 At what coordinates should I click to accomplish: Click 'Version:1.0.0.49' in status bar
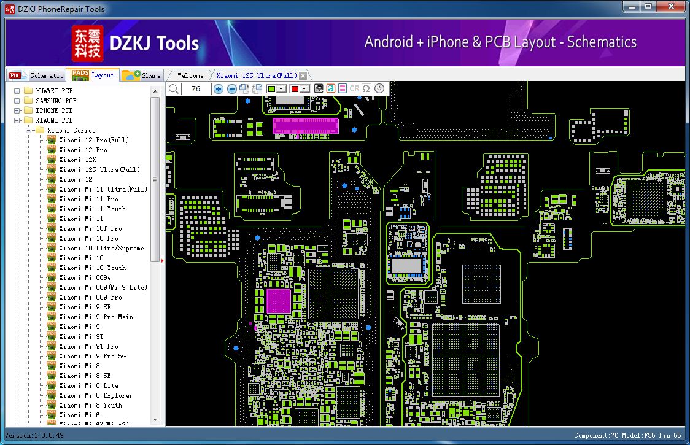point(34,435)
